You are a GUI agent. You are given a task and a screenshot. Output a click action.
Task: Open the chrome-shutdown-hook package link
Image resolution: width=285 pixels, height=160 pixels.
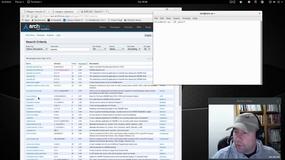click(x=35, y=150)
